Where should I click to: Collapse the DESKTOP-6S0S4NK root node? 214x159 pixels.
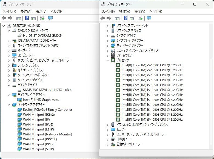[4, 26]
